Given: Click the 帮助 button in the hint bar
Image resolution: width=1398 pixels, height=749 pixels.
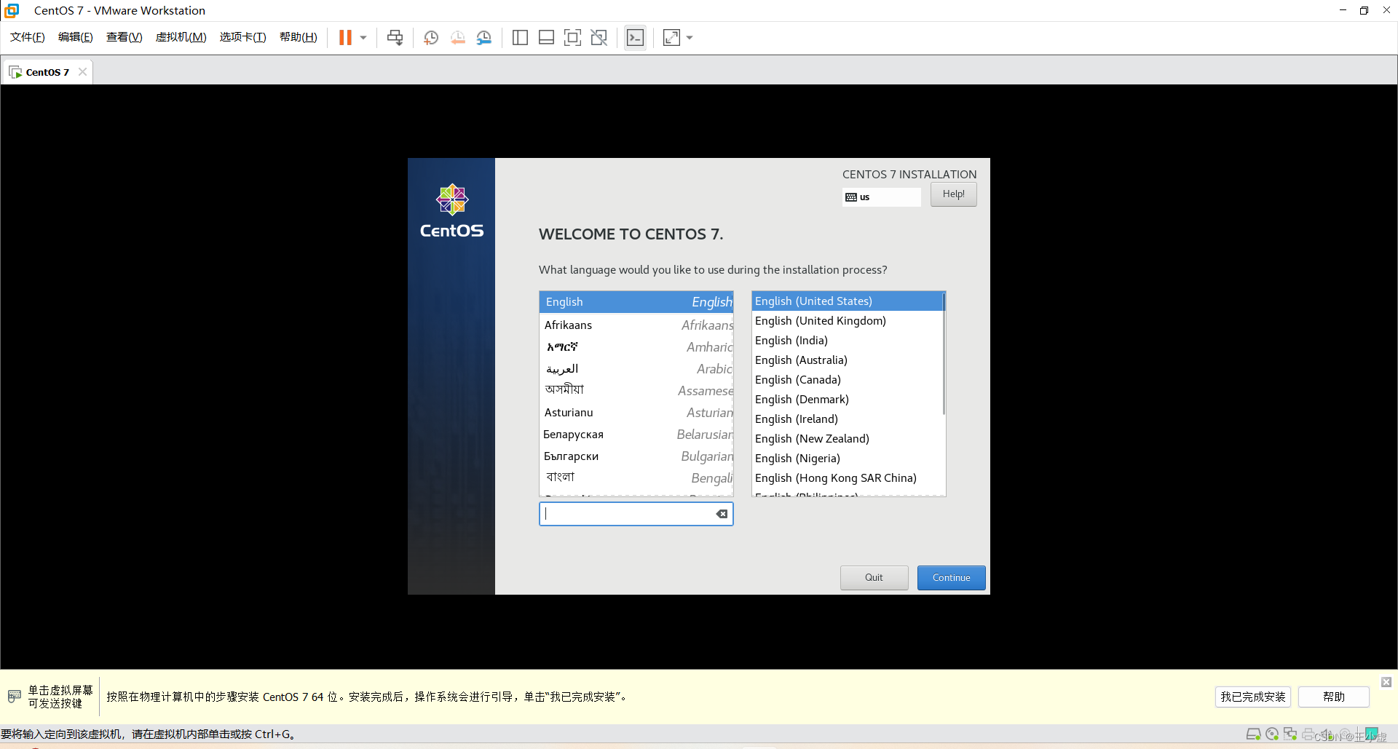Looking at the screenshot, I should (x=1334, y=697).
